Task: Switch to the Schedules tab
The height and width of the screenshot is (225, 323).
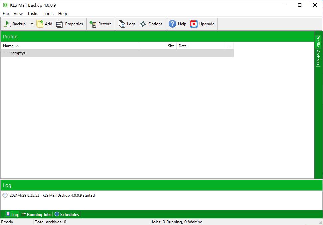Action: [67, 214]
